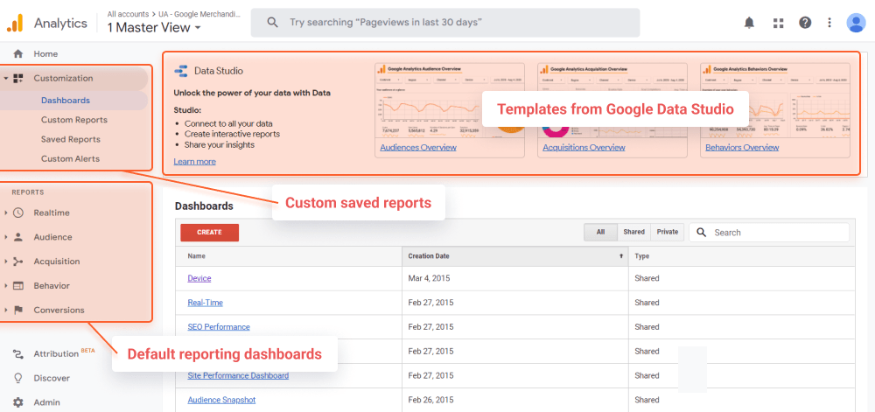The image size is (875, 412).
Task: Click the Home house icon
Action: (x=18, y=54)
